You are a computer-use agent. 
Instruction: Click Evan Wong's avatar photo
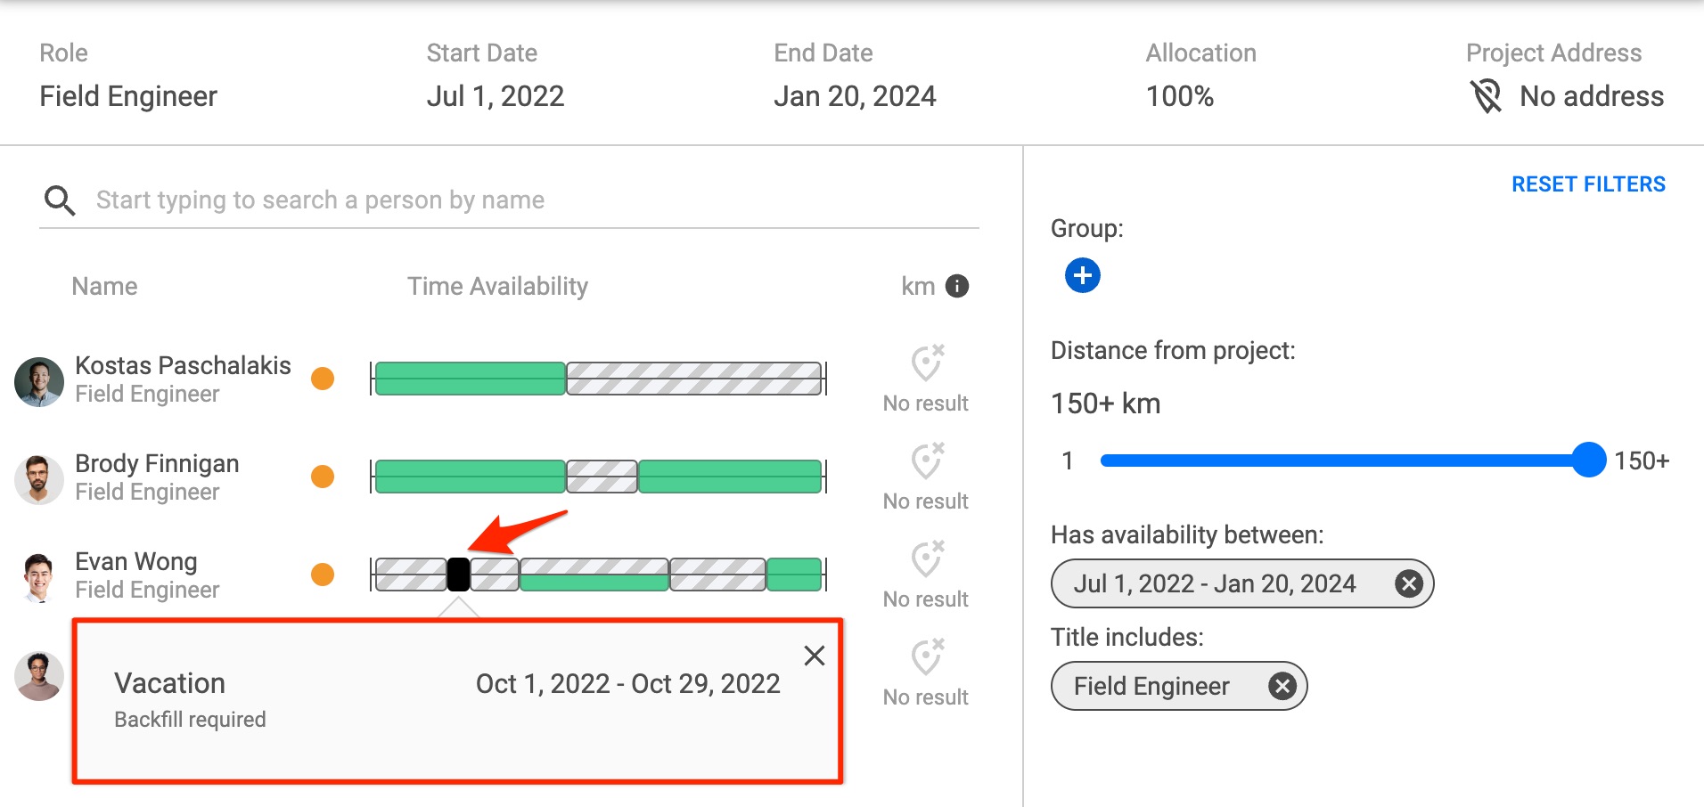[x=39, y=577]
